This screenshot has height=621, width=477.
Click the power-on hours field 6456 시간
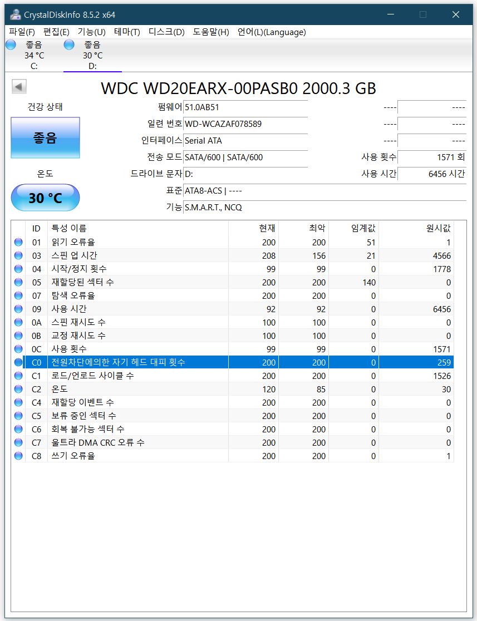pos(432,174)
